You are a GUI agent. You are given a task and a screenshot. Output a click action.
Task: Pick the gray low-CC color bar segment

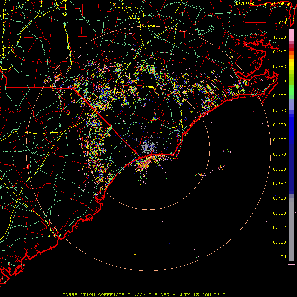pyautogui.click(x=291, y=229)
